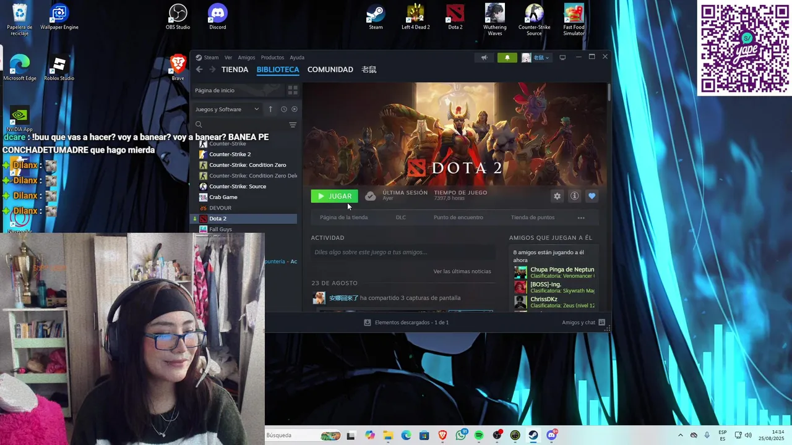
Task: Toggle ready-to-play filter icon
Action: coord(295,109)
